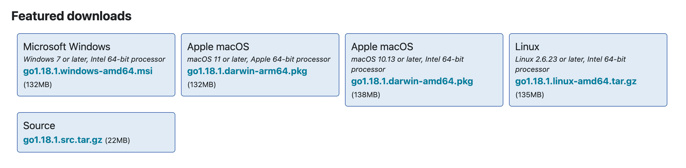
Task: Click the go1.18.1.linux-amd64.tar.gz link
Action: point(575,81)
